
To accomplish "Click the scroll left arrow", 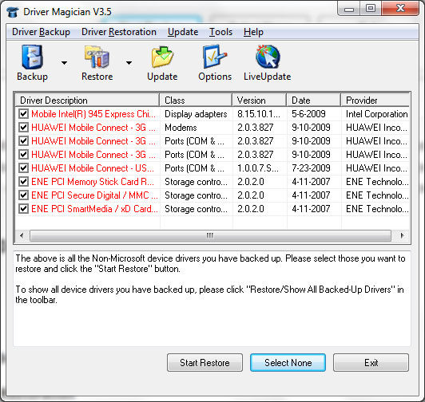I will coord(22,235).
